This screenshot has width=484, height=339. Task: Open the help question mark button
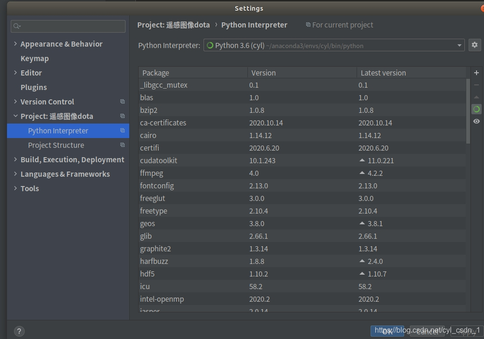click(x=19, y=331)
